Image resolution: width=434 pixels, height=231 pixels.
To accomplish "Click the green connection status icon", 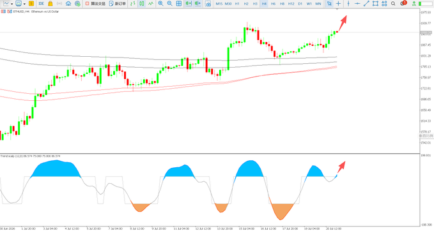I will coord(414,4).
